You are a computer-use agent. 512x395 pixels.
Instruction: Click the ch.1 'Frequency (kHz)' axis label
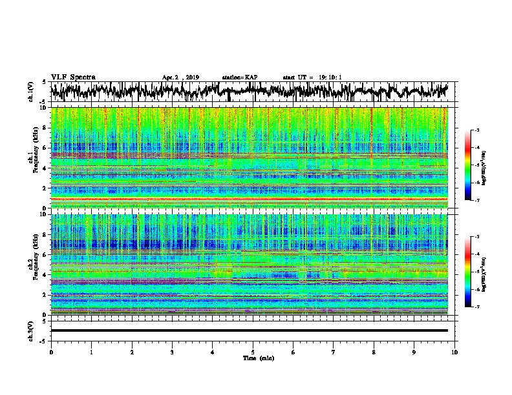coord(35,150)
